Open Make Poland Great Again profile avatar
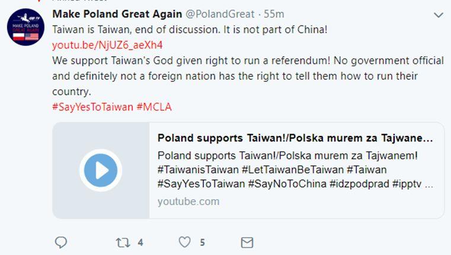This screenshot has height=255, width=451. coord(26,29)
